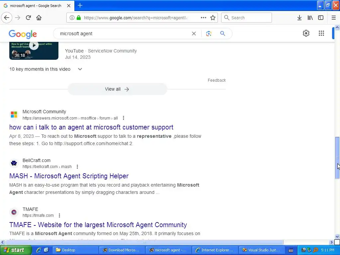Open MASH Microsoft Agent Scripting Helper link
This screenshot has height=255, width=340.
69,176
